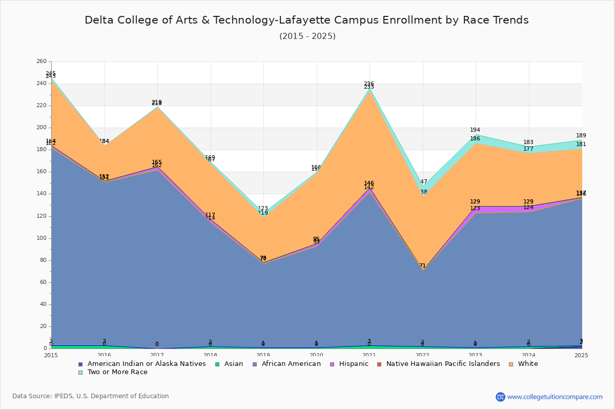Click the 194 data label for 2023
The height and width of the screenshot is (410, 615).
[475, 130]
